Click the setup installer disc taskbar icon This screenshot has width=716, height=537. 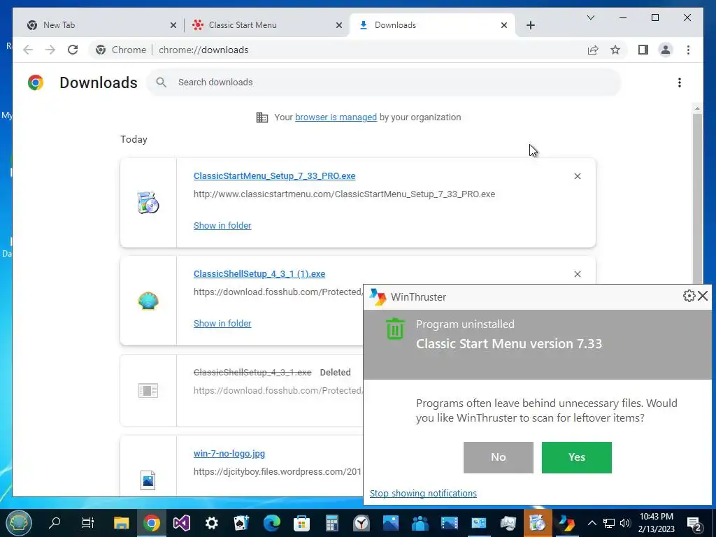538,522
